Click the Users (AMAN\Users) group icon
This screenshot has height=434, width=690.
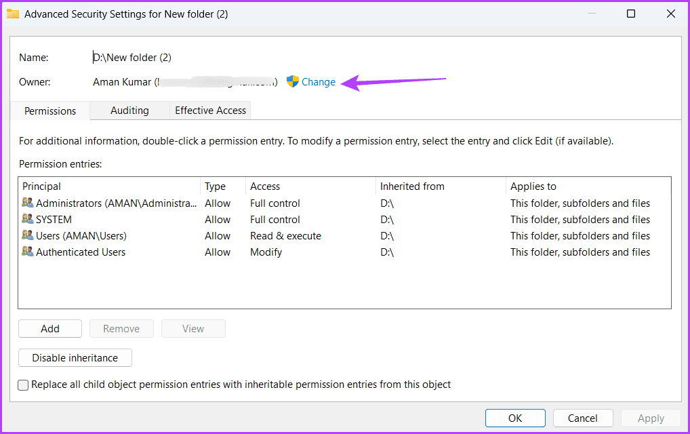[27, 235]
